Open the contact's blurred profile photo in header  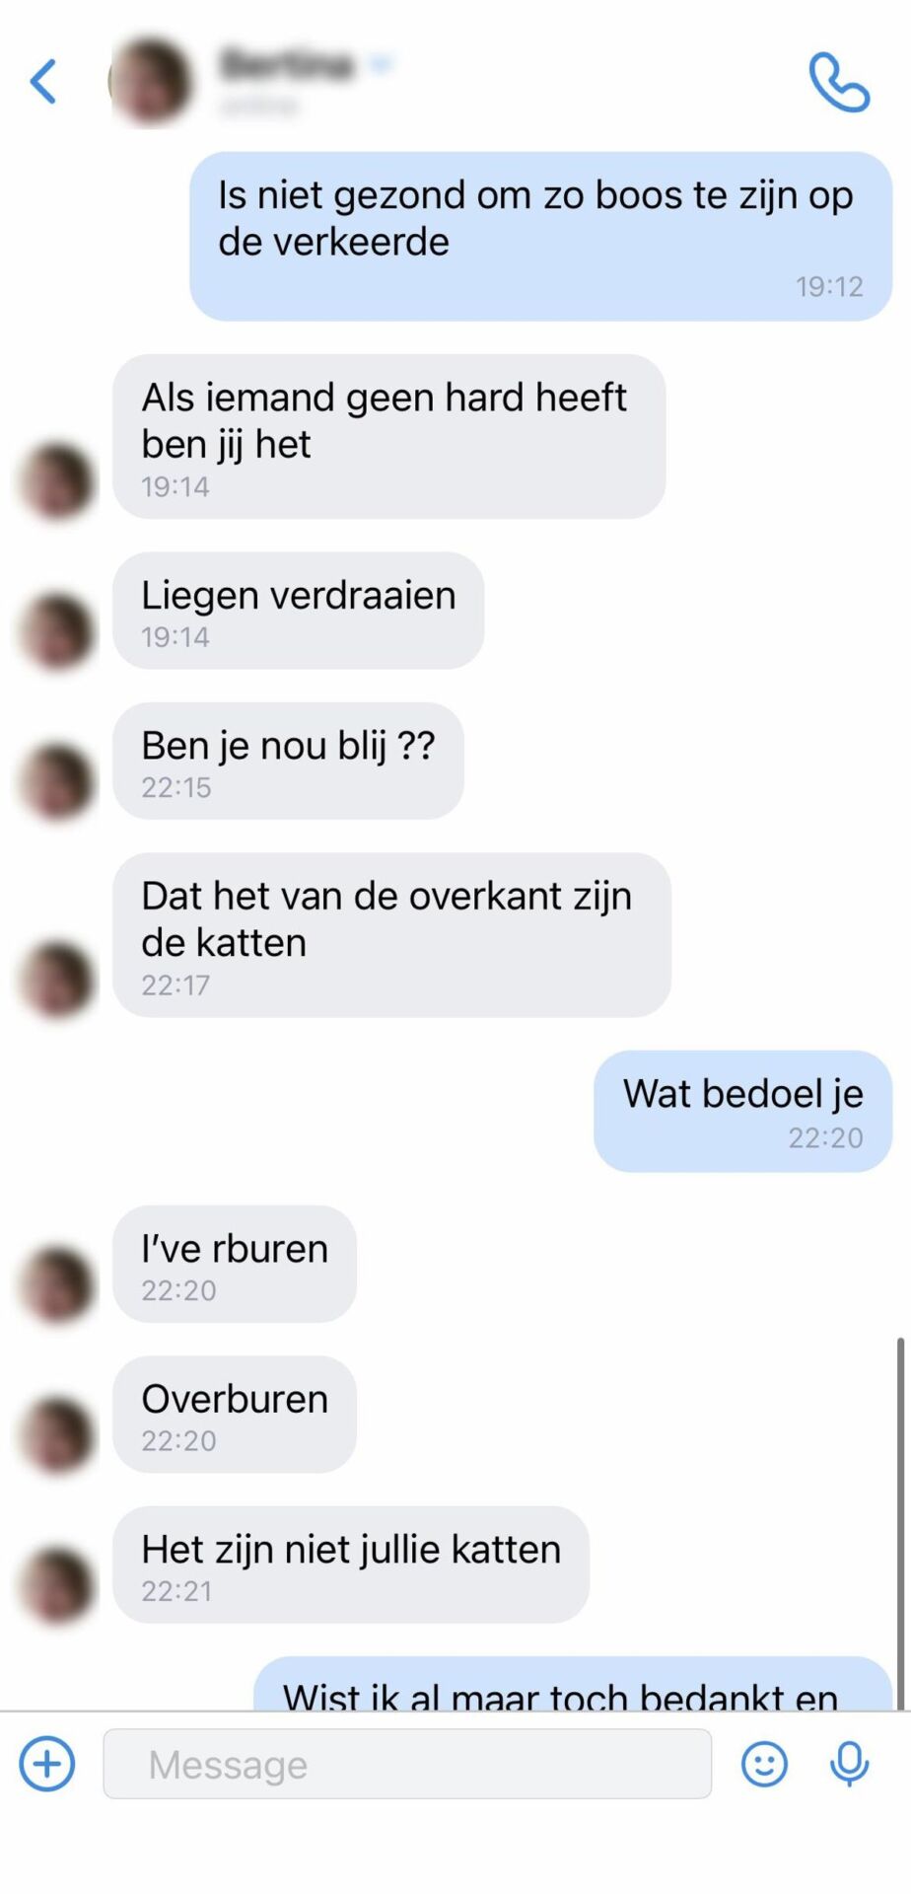click(x=150, y=82)
